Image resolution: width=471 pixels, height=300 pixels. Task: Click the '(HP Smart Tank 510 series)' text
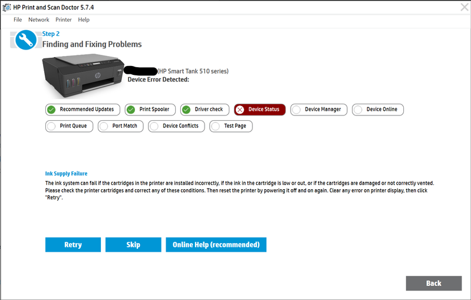click(193, 71)
